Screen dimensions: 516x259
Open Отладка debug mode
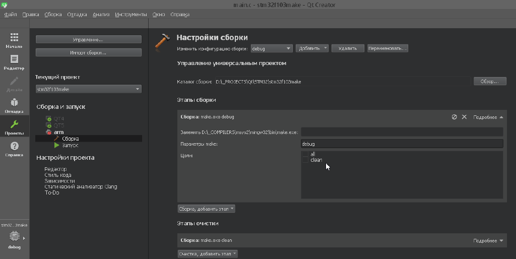coord(14,105)
